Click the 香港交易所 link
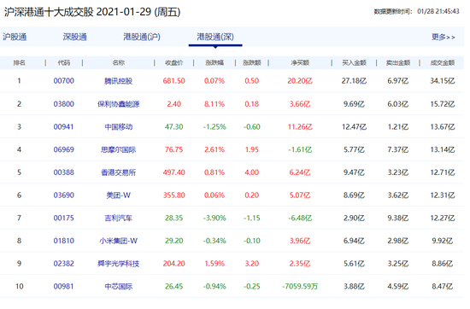Screen dimensions: 470x309 119,172
